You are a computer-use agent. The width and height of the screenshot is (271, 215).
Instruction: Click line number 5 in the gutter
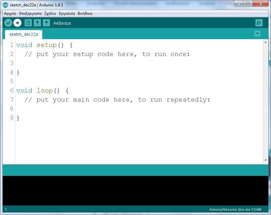point(12,81)
